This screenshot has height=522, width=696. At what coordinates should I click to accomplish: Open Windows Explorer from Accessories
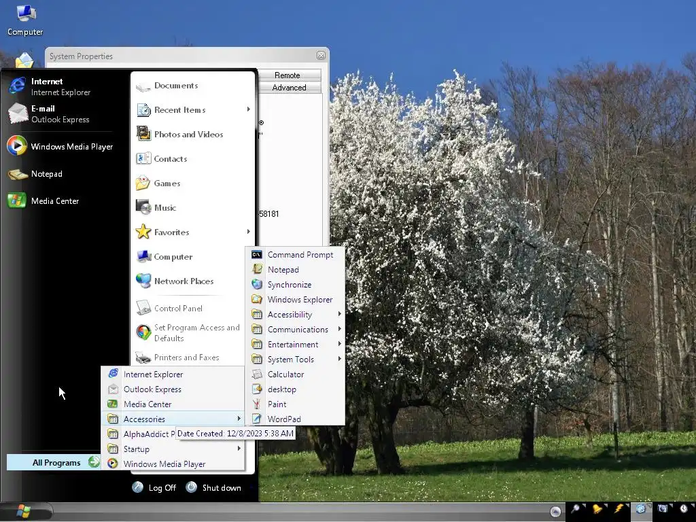[295, 300]
